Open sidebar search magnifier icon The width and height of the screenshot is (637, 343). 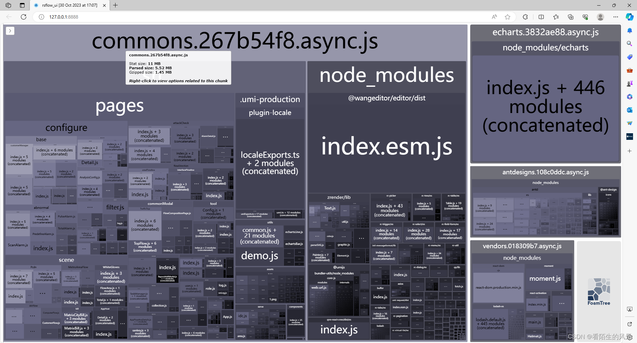tap(630, 44)
